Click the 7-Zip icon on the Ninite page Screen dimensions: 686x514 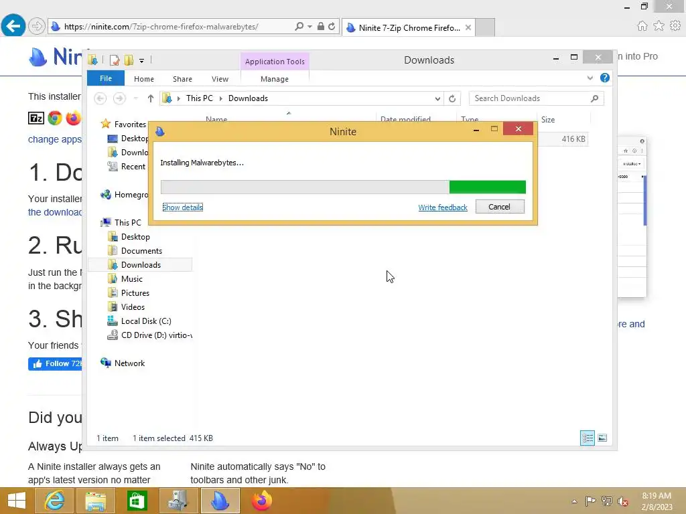pos(36,118)
